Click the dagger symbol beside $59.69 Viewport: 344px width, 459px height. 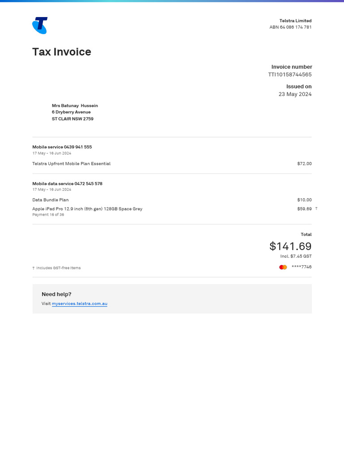316,209
